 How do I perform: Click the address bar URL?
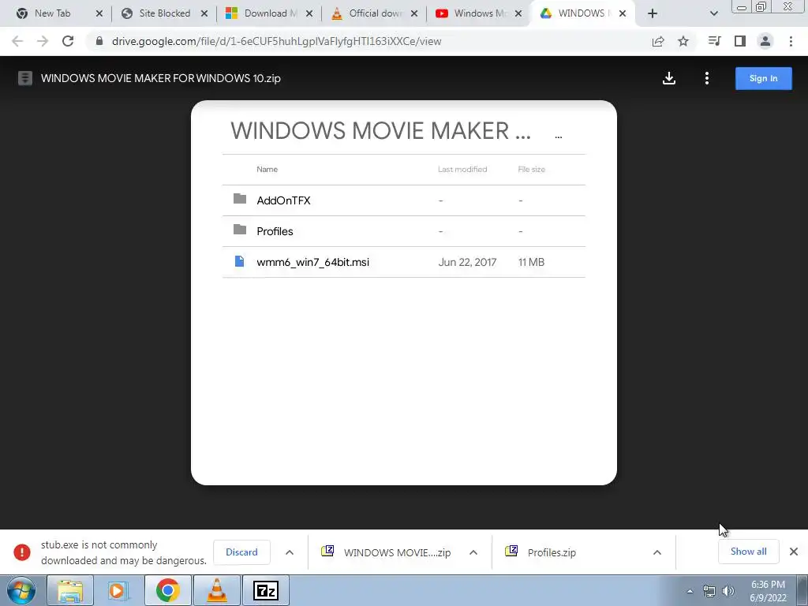click(276, 41)
